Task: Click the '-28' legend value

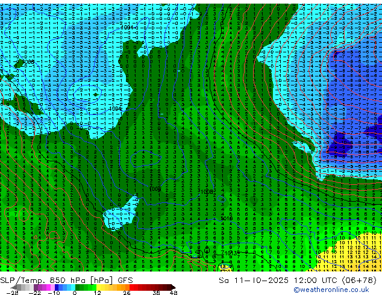Action: click(12, 293)
